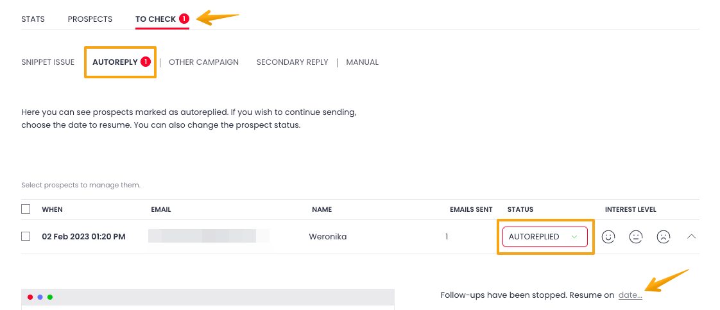The image size is (720, 310).
Task: View the OTHER CAMPAIGN sub-tab
Action: pyautogui.click(x=203, y=62)
